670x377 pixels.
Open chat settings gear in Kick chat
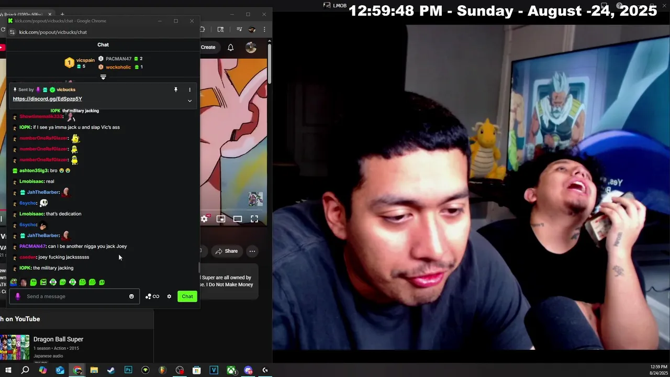coord(169,296)
